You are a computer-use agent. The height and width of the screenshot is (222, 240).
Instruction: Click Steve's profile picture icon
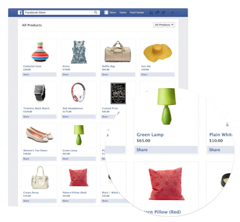tap(106, 12)
